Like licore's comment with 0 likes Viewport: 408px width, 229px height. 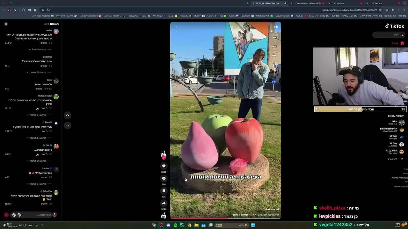pyautogui.click(x=8, y=89)
